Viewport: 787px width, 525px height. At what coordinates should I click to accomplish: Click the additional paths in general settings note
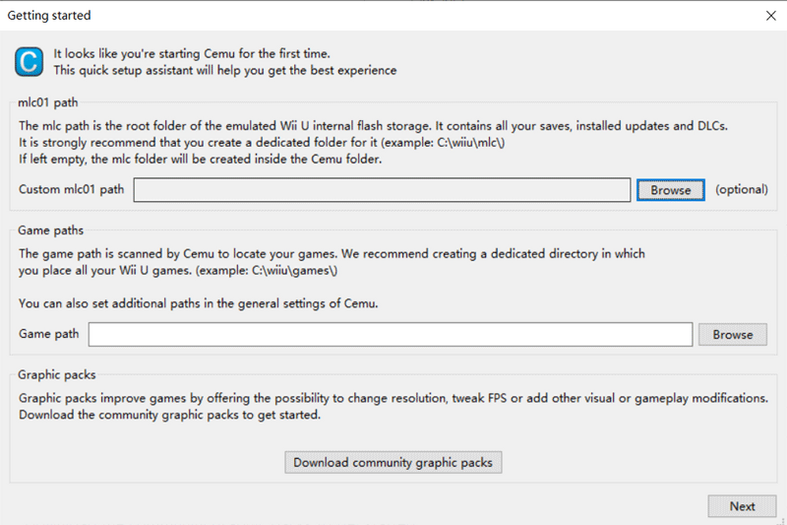[199, 303]
